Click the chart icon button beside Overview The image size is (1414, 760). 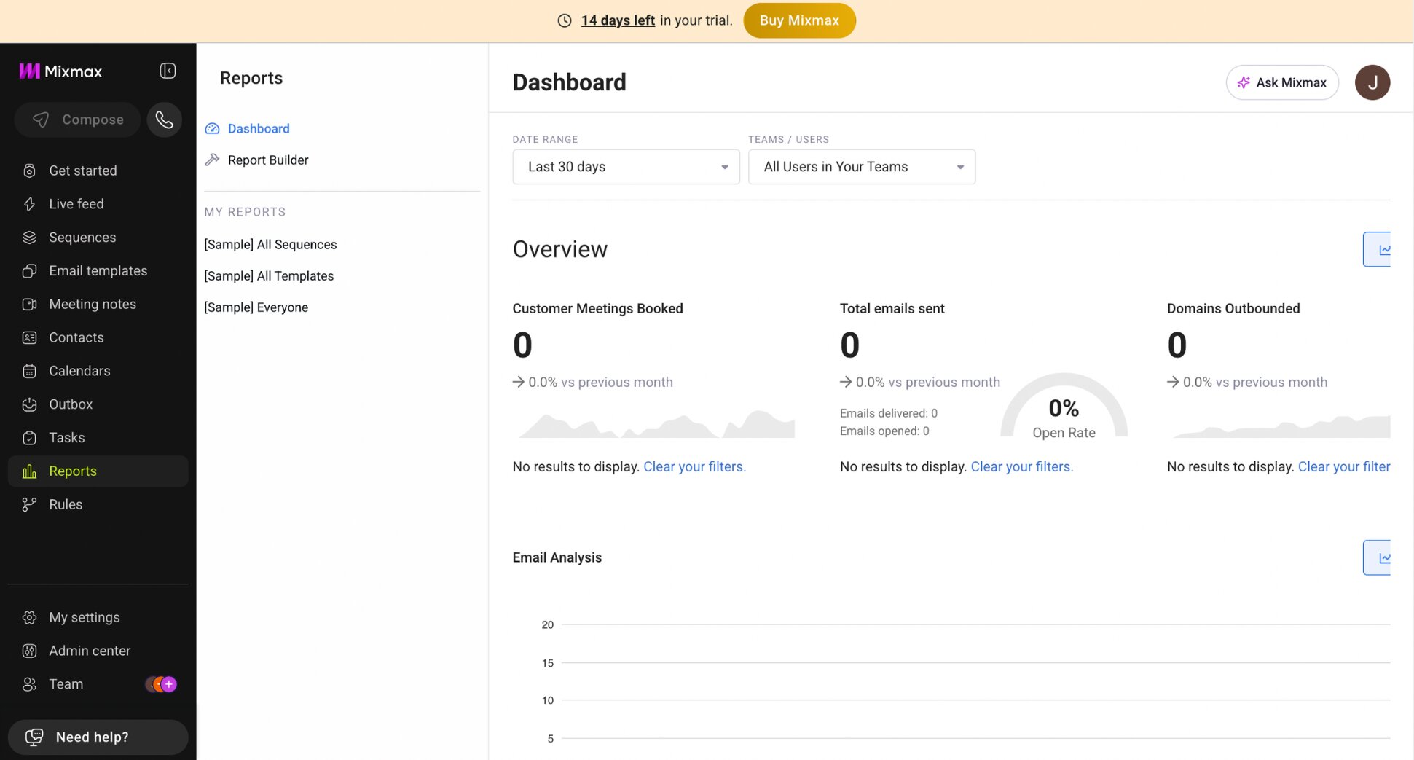click(x=1378, y=249)
